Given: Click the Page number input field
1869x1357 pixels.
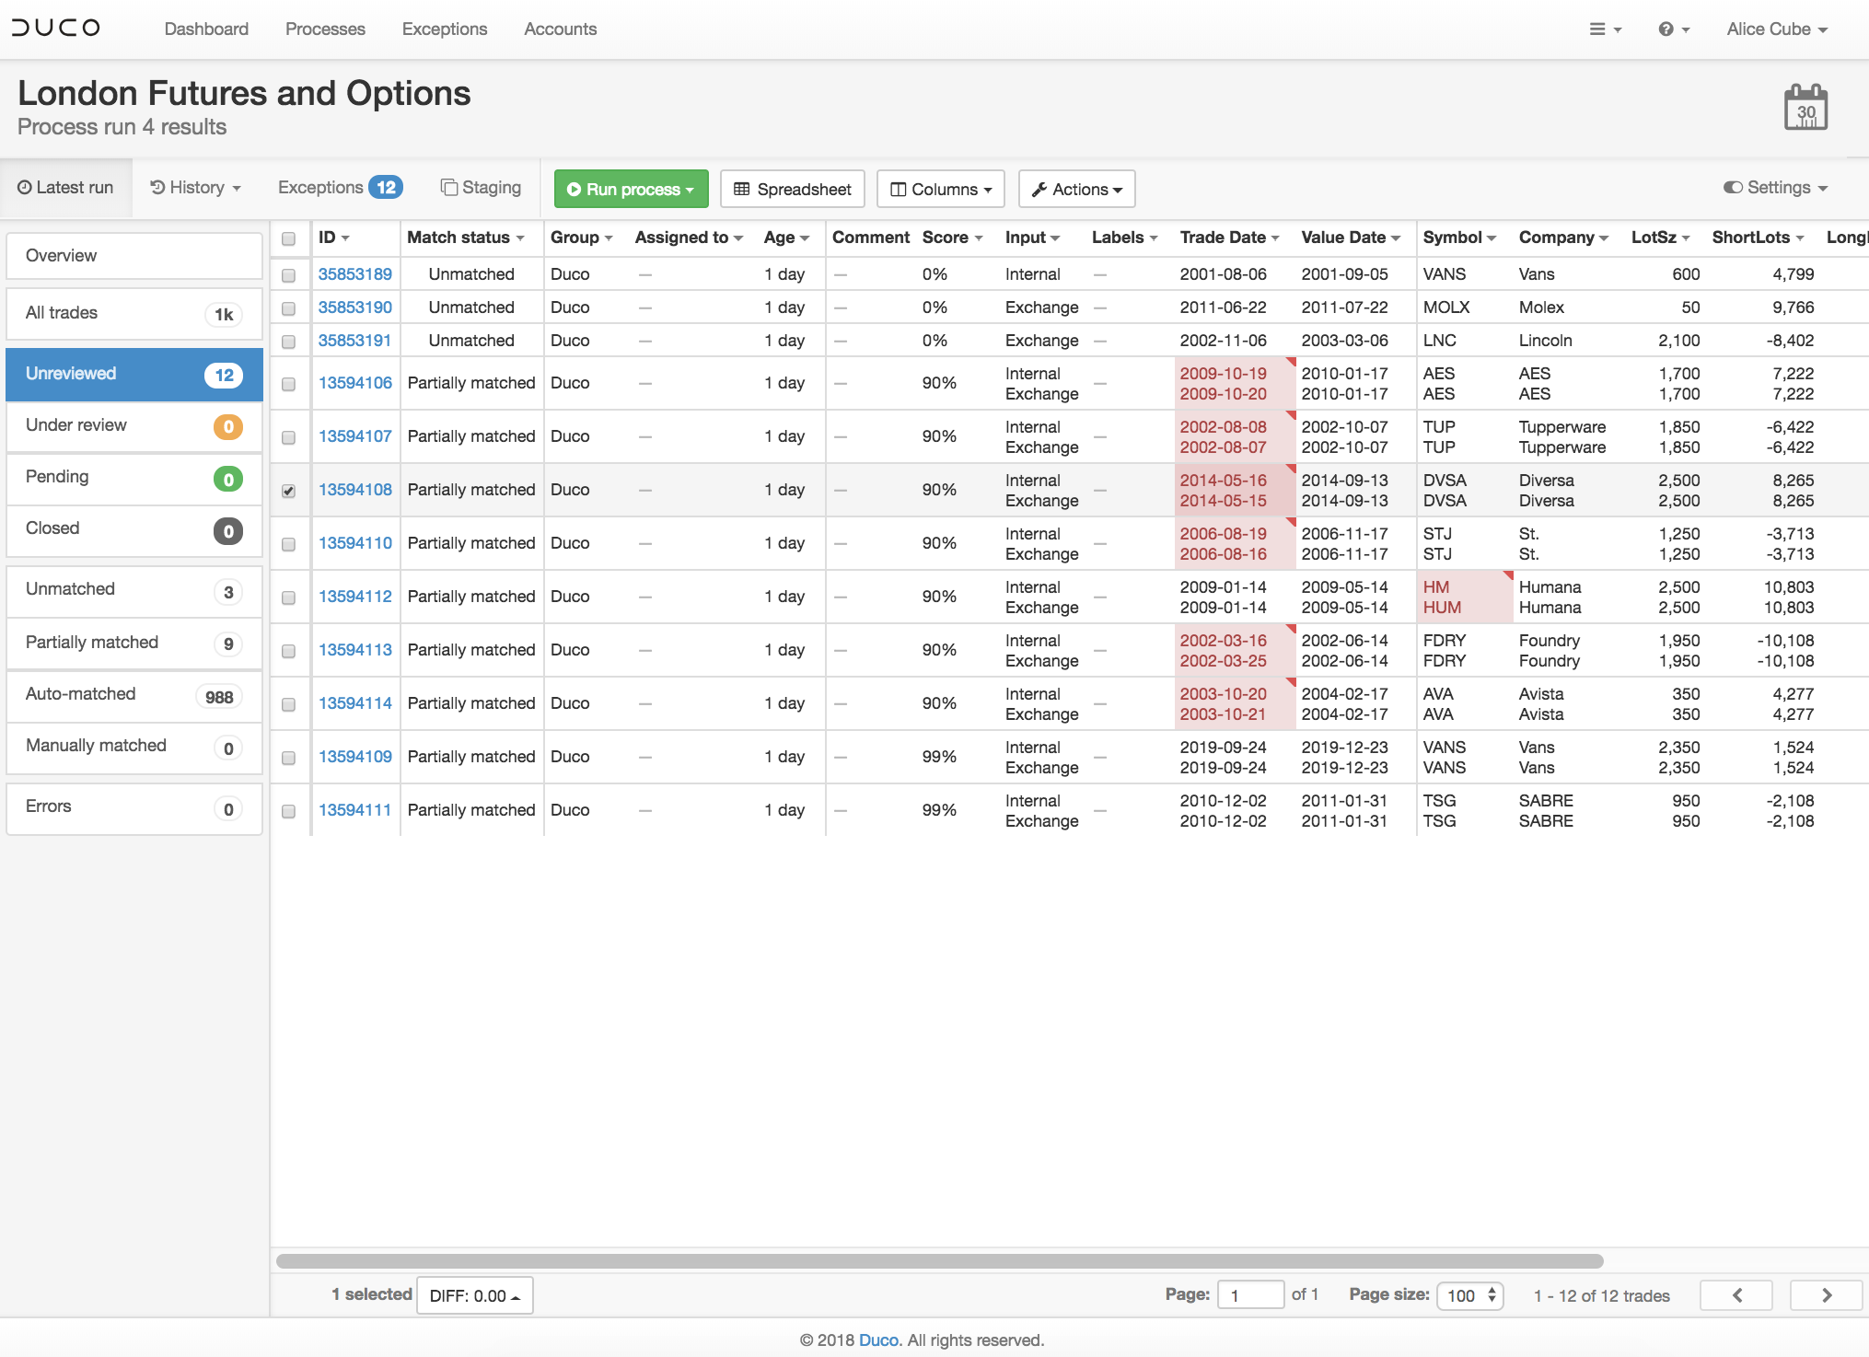Looking at the screenshot, I should pyautogui.click(x=1250, y=1295).
